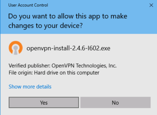Viewport: 157px width, 115px height.
Task: Click the OpenVPN keyhole app icon
Action: [16, 48]
